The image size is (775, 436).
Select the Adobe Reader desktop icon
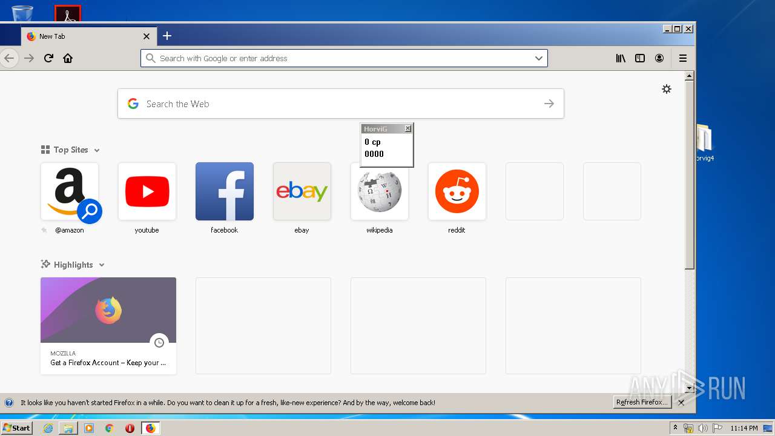coord(68,13)
